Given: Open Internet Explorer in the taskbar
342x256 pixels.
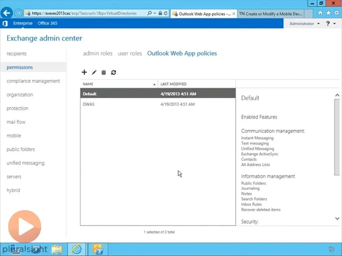Looking at the screenshot, I should pos(76,249).
